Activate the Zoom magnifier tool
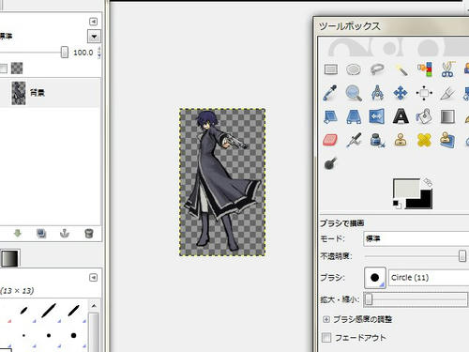469x352 pixels. (354, 93)
